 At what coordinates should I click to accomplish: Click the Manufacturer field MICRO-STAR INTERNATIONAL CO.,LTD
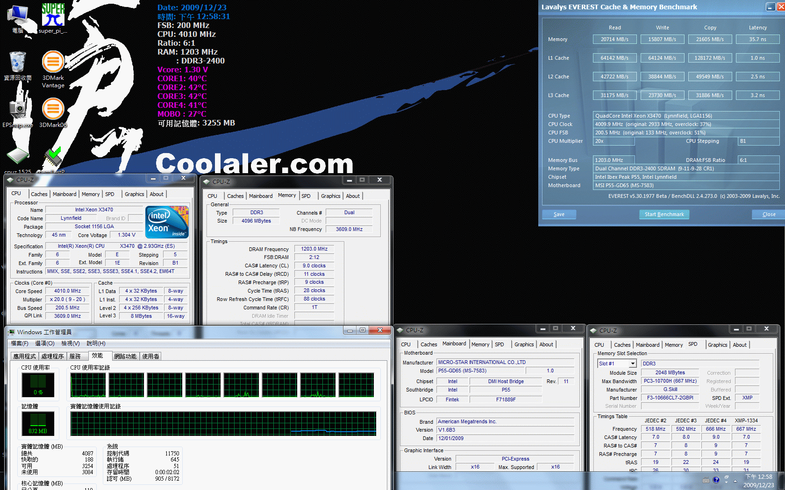(505, 363)
